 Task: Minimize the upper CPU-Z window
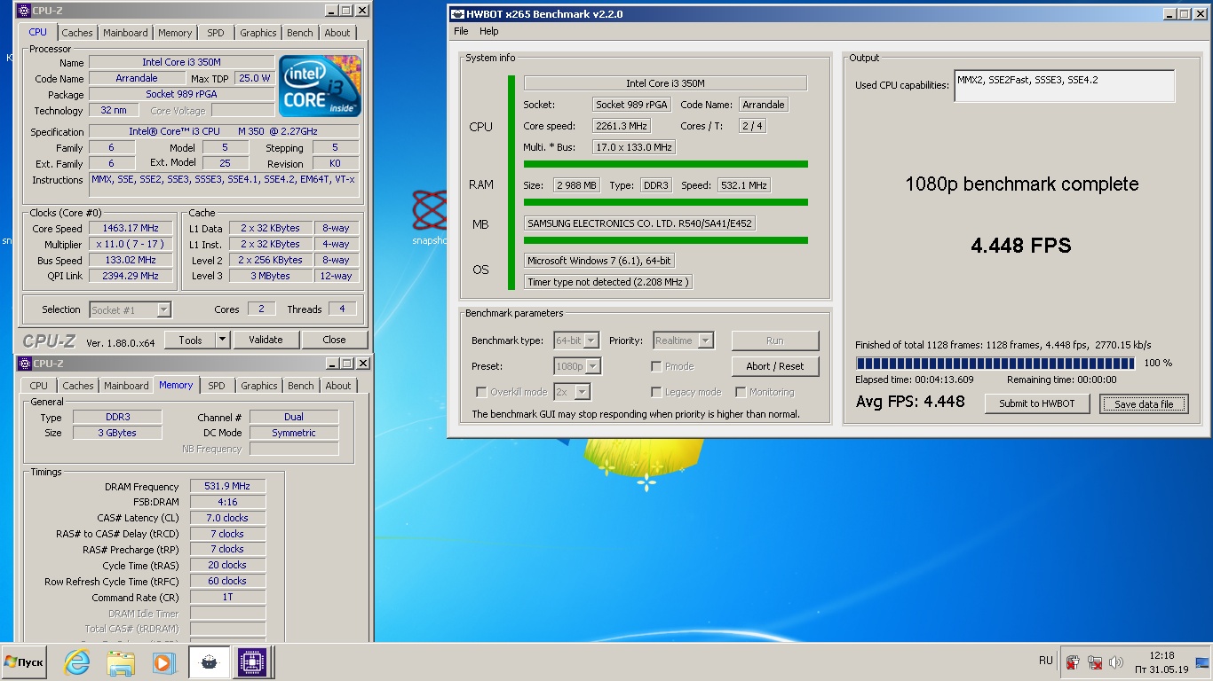330,11
